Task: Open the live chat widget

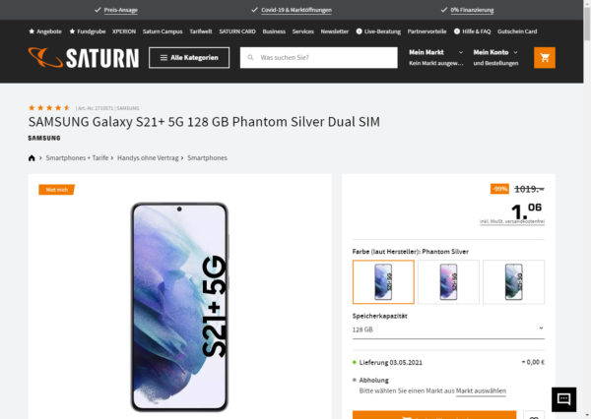Action: pyautogui.click(x=563, y=398)
